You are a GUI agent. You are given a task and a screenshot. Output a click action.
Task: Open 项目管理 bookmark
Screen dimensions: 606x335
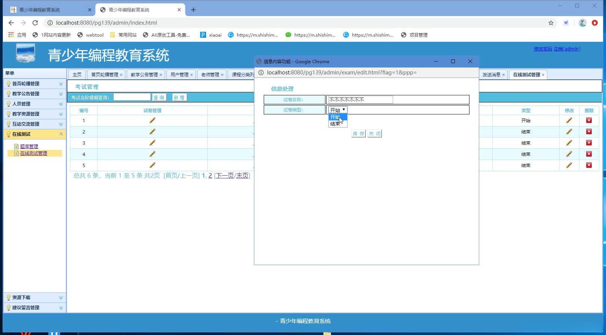pyautogui.click(x=414, y=35)
